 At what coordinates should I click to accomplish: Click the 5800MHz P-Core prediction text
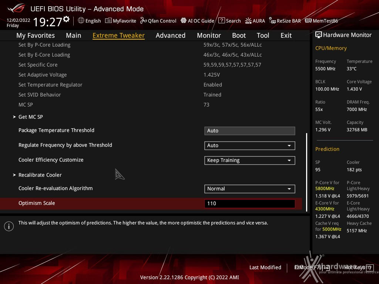click(x=325, y=189)
